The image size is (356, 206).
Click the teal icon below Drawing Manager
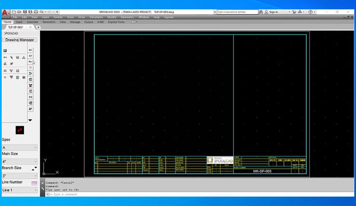tap(5, 51)
